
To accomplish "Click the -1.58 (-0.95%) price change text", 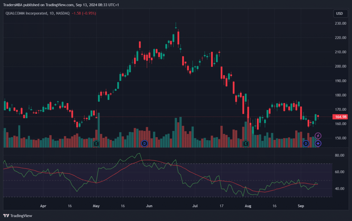I will [84, 13].
